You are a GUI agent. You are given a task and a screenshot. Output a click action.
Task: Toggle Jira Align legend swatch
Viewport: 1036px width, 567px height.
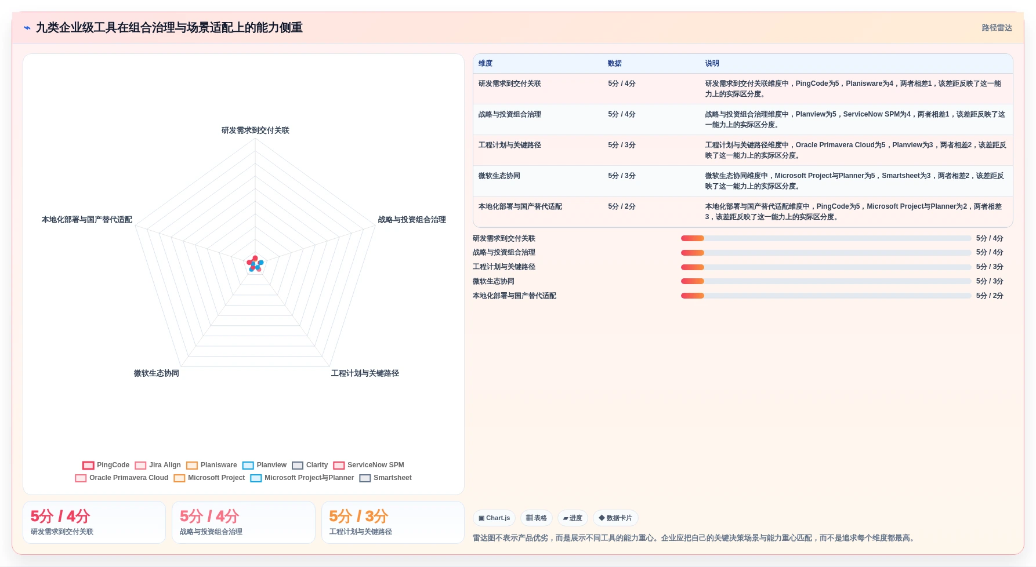(140, 465)
